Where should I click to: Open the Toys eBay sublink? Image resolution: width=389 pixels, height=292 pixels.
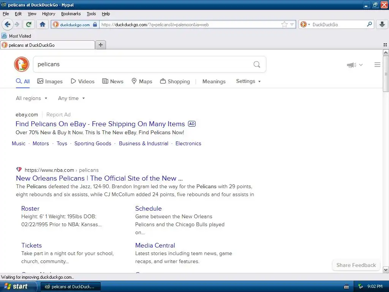pos(62,143)
